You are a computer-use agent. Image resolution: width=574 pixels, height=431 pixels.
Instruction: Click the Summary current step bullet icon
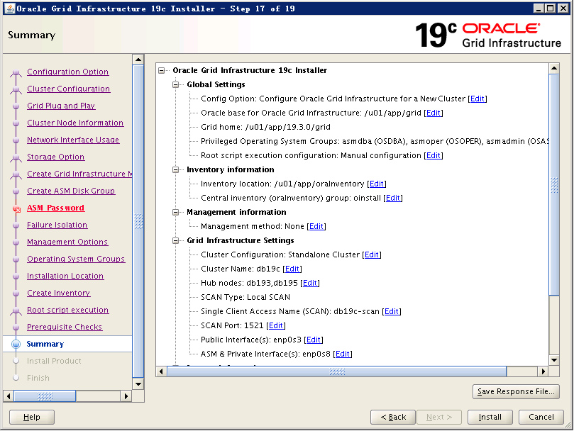tap(16, 344)
